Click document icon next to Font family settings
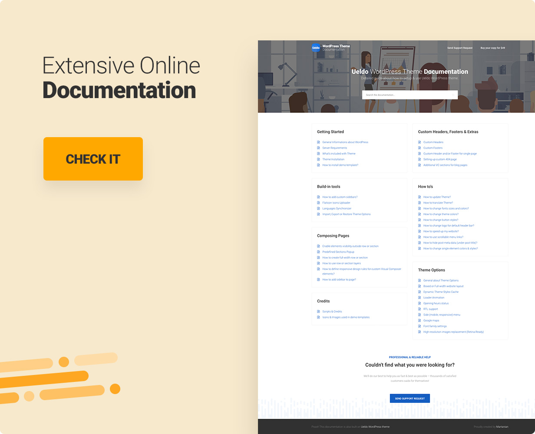The width and height of the screenshot is (535, 434). (x=419, y=326)
